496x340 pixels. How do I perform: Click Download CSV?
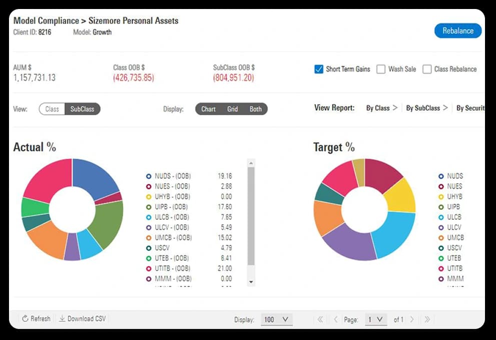pyautogui.click(x=83, y=318)
